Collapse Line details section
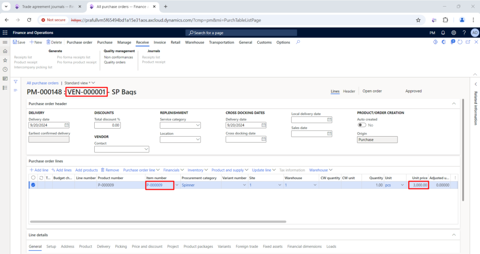The width and height of the screenshot is (480, 254). tap(454, 235)
